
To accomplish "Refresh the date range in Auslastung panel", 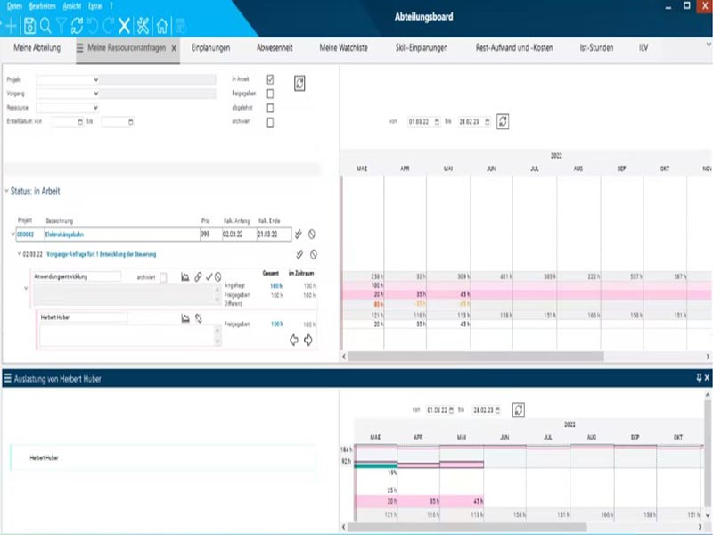I will pos(519,410).
